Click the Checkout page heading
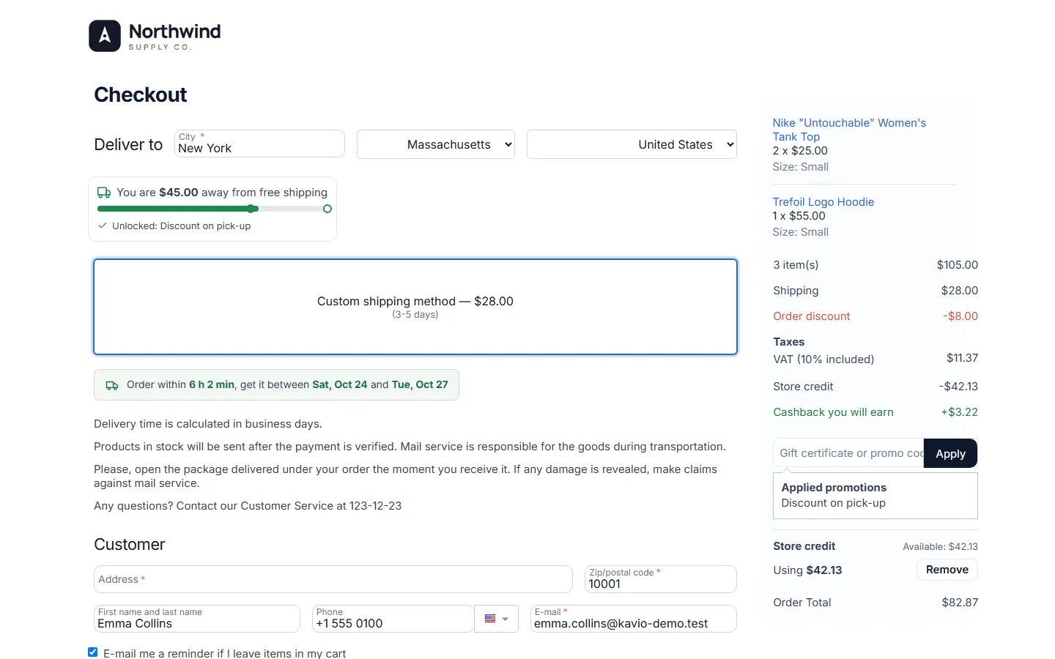1055x659 pixels. click(141, 94)
